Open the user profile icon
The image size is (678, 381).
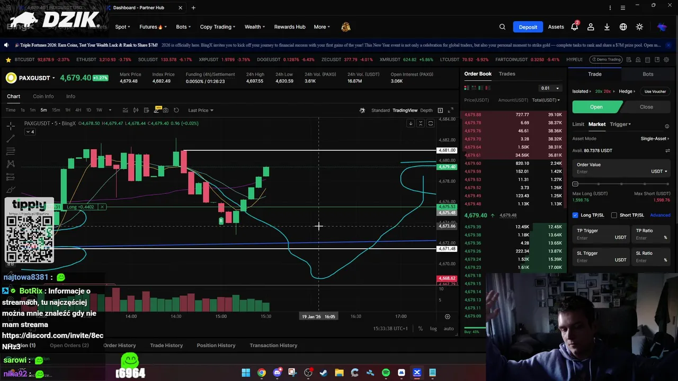591,27
